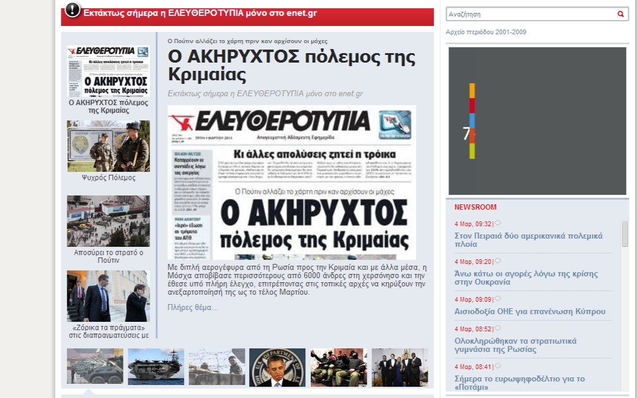This screenshot has width=638, height=398.
Task: Follow the Πλήρες θέμα... link
Action: tap(193, 308)
